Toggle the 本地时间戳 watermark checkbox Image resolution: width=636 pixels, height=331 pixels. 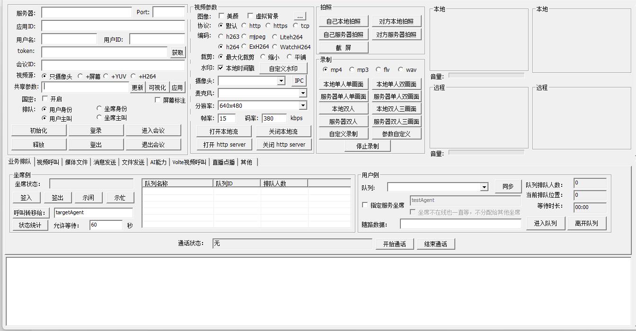coord(221,68)
